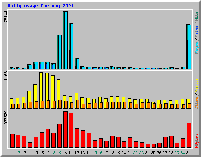Click the yellow Visits bar for day 8
Image resolution: width=201 pixels, height=157 pixels.
pyautogui.click(x=53, y=92)
